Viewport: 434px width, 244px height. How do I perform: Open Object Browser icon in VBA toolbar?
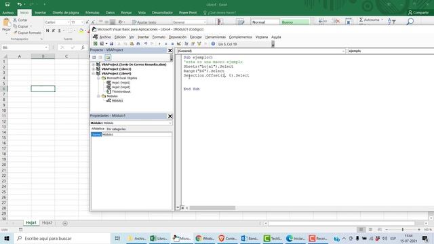pos(199,43)
